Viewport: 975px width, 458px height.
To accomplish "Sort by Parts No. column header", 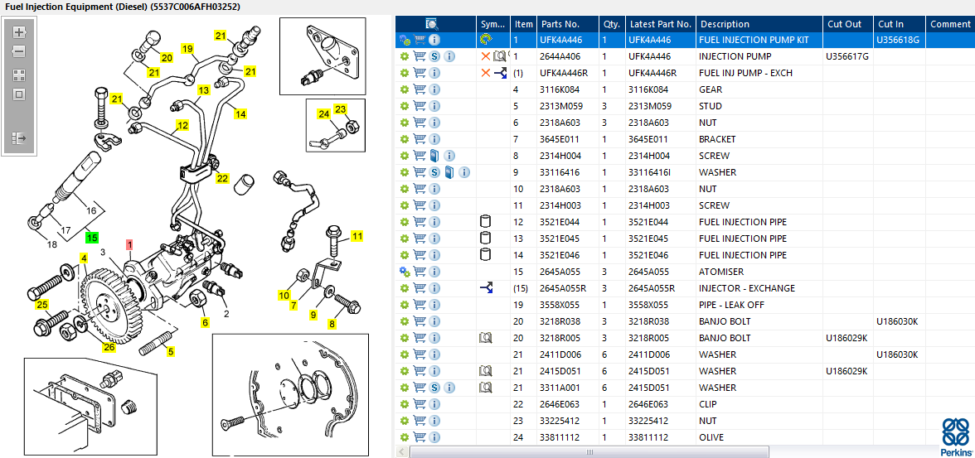I will pyautogui.click(x=568, y=24).
